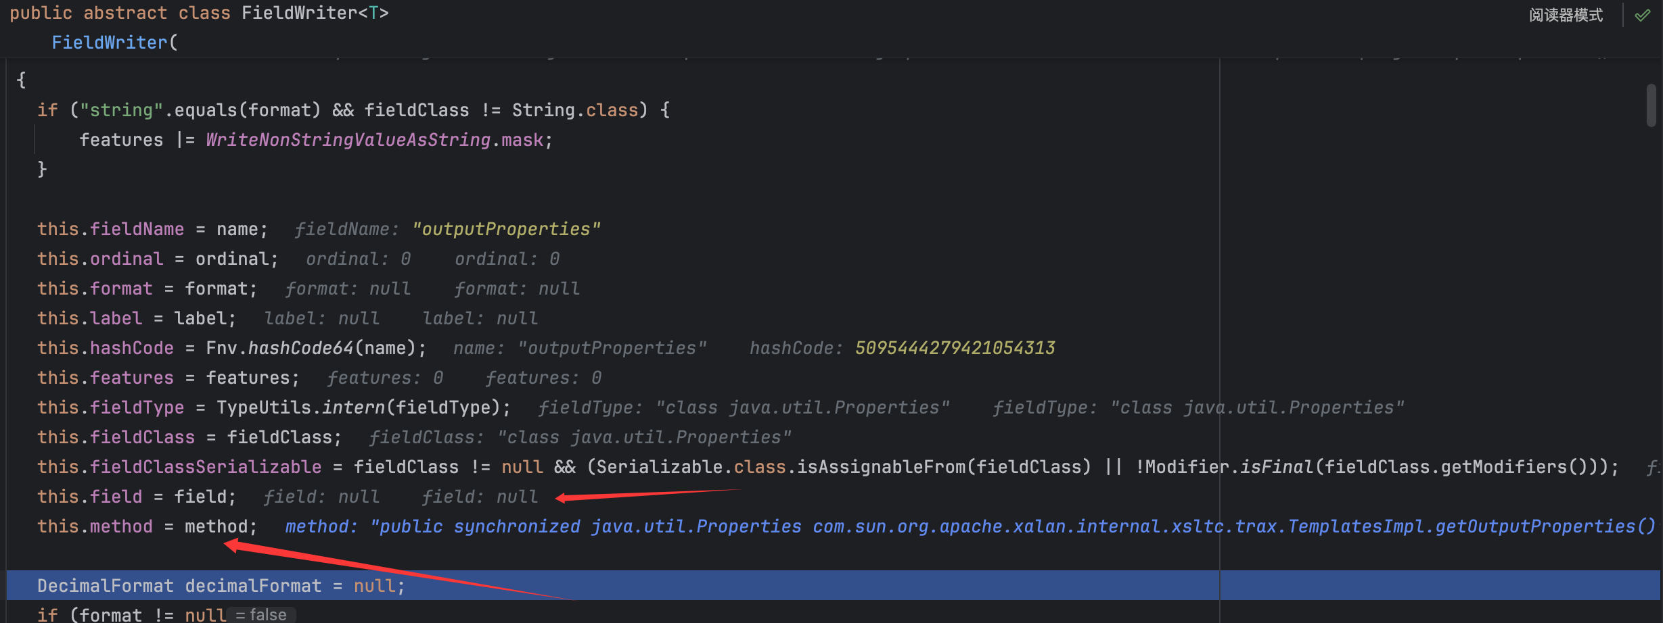This screenshot has width=1663, height=623.
Task: Click the '= false' inline debug hint
Action: [261, 615]
